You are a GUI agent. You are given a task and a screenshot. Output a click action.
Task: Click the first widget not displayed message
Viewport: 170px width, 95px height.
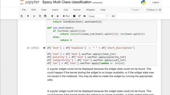click(x=100, y=74)
